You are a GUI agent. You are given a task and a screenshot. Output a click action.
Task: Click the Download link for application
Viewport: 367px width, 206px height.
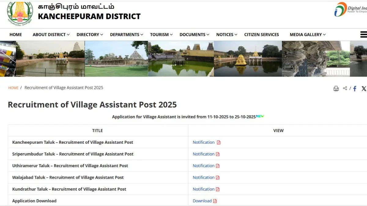[202, 201]
